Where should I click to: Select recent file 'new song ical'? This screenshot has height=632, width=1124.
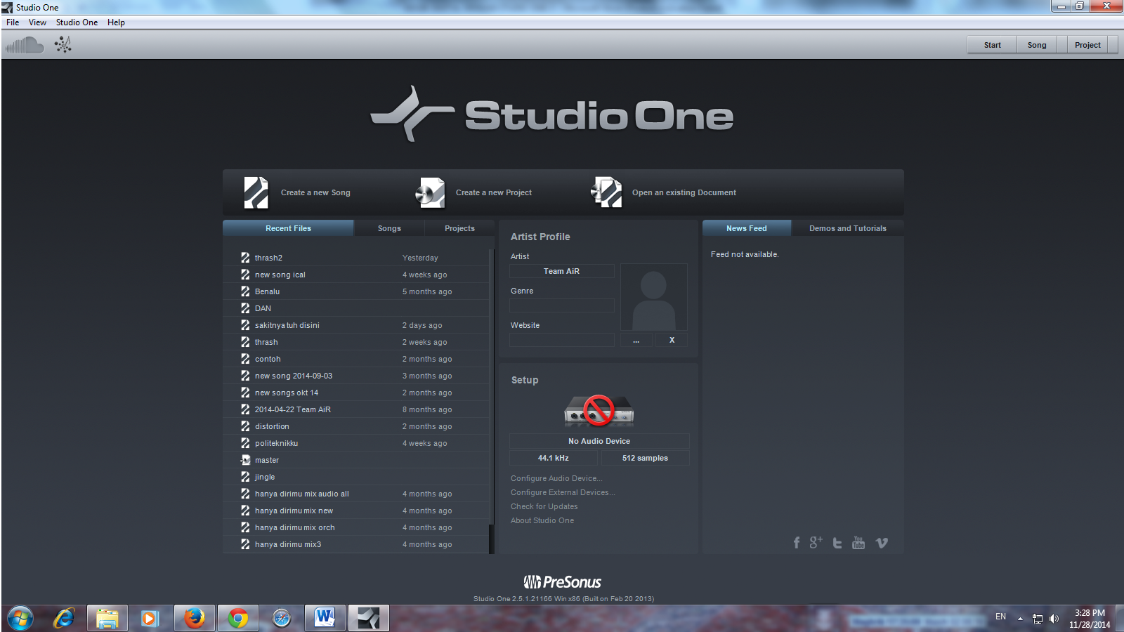(x=355, y=275)
